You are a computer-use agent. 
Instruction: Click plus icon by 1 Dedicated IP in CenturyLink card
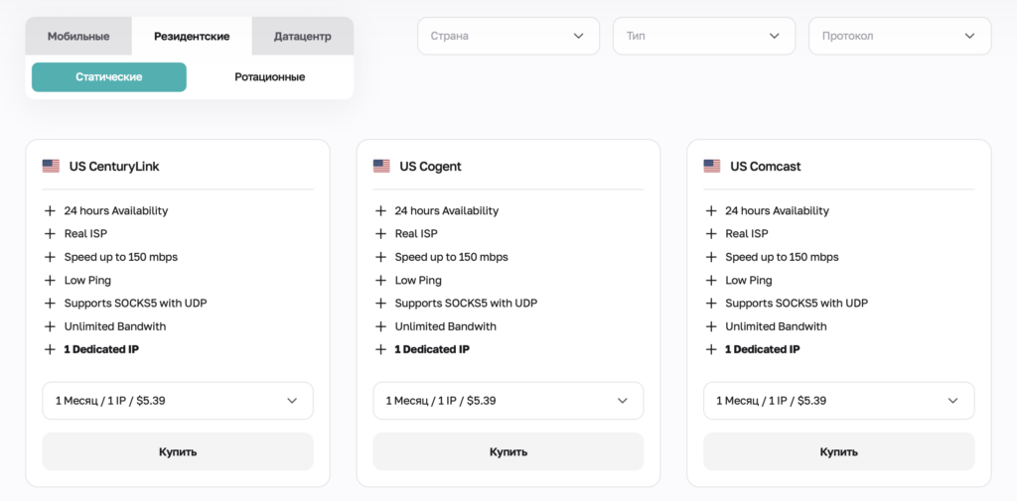50,349
